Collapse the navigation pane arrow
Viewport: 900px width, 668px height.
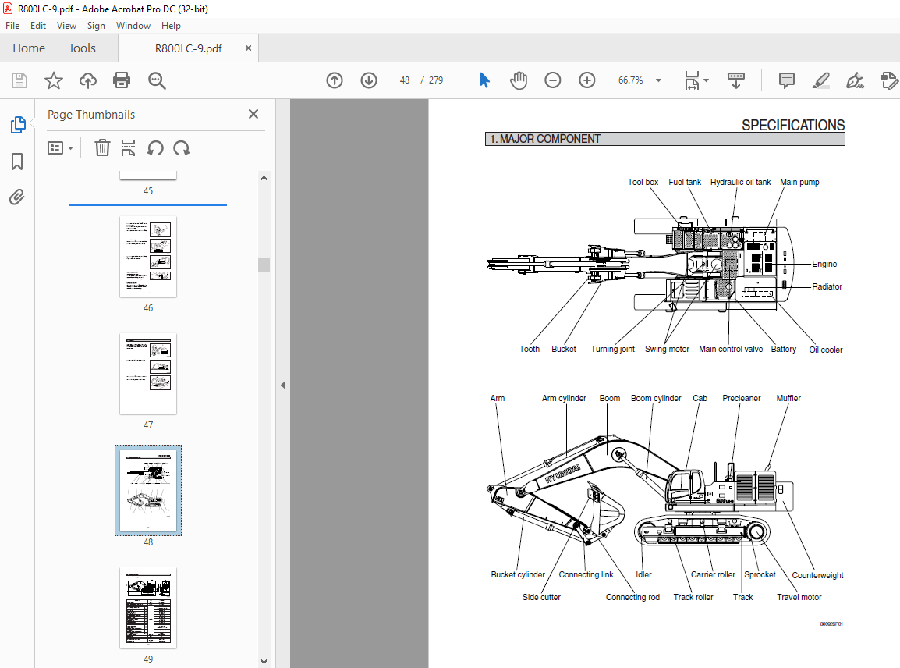pos(283,385)
